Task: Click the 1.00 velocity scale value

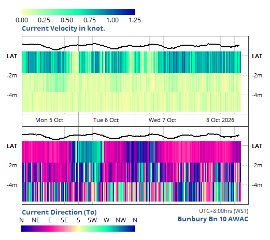Action: click(112, 20)
